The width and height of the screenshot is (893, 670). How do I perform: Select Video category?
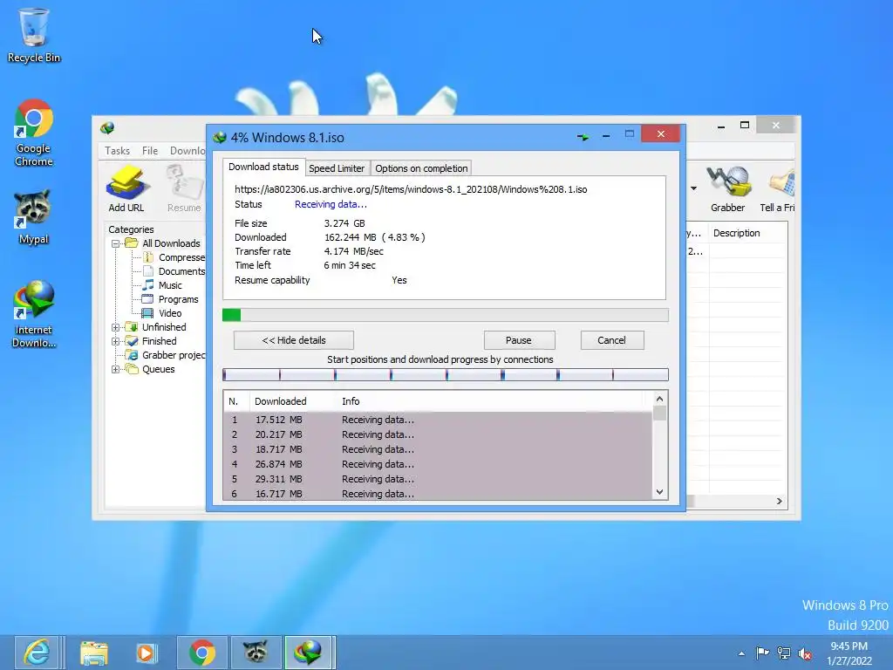click(162, 313)
